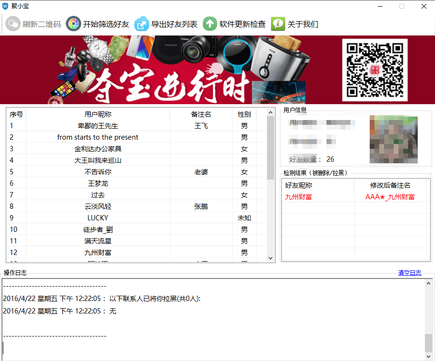Click the blurred user avatar picture
This screenshot has width=435, height=361.
click(x=394, y=139)
